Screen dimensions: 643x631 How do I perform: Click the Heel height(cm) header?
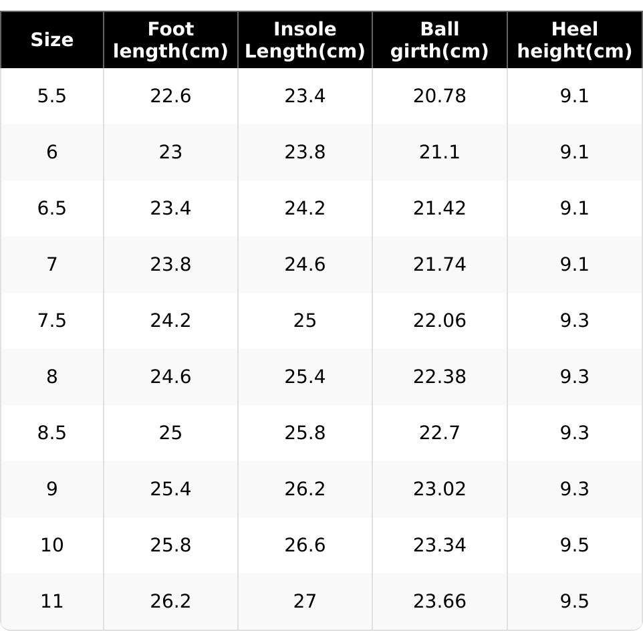pyautogui.click(x=574, y=40)
